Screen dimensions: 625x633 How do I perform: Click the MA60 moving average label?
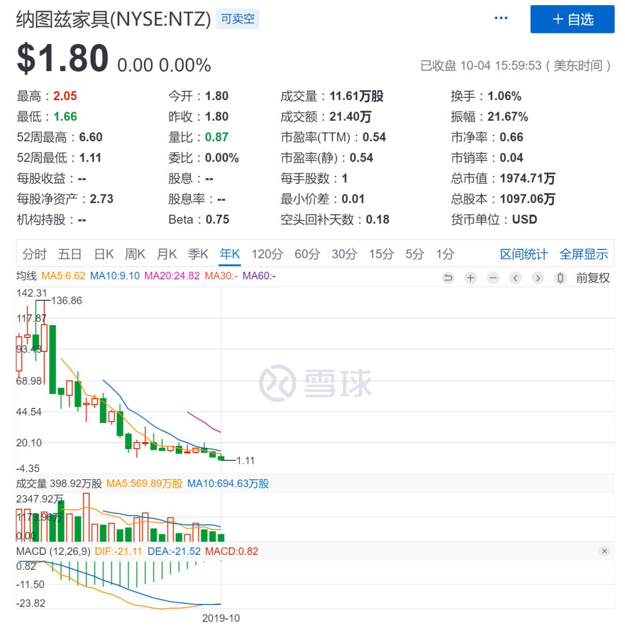tap(259, 276)
